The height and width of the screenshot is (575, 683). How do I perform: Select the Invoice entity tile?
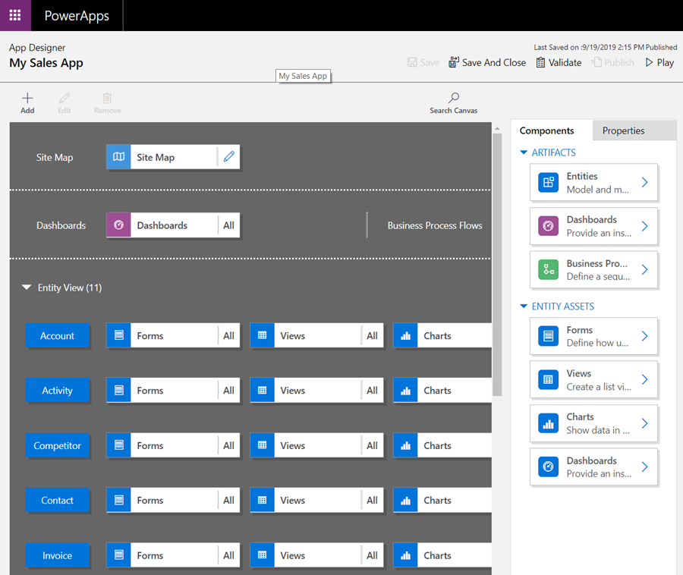tap(57, 555)
